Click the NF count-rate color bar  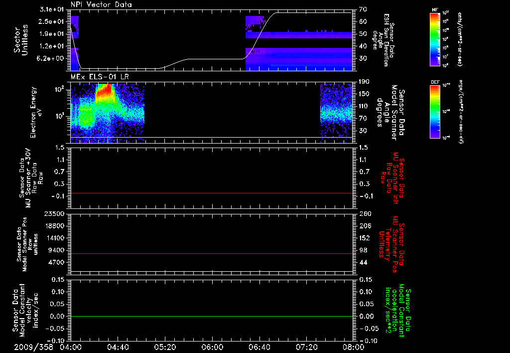pyautogui.click(x=435, y=39)
